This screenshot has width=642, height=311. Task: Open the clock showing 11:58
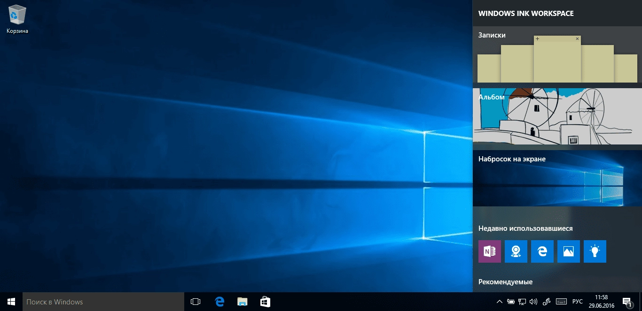click(601, 302)
